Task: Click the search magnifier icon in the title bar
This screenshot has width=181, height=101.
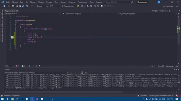Action: [x=132, y=2]
